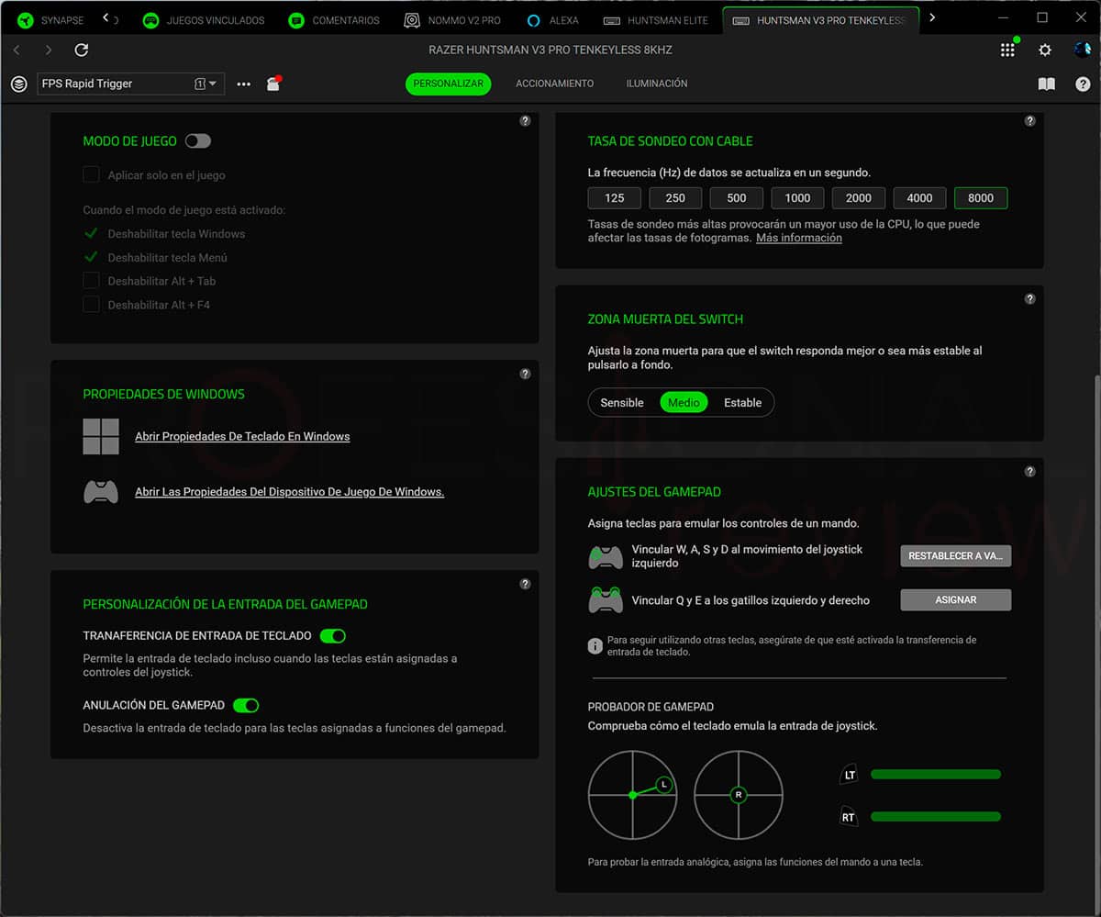Click the Comentarios chat icon
1101x917 pixels.
tap(295, 20)
